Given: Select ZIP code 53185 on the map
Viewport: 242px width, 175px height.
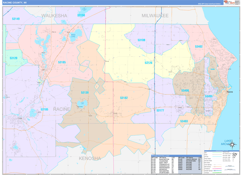Looking at the screenshot, I should (62, 62).
